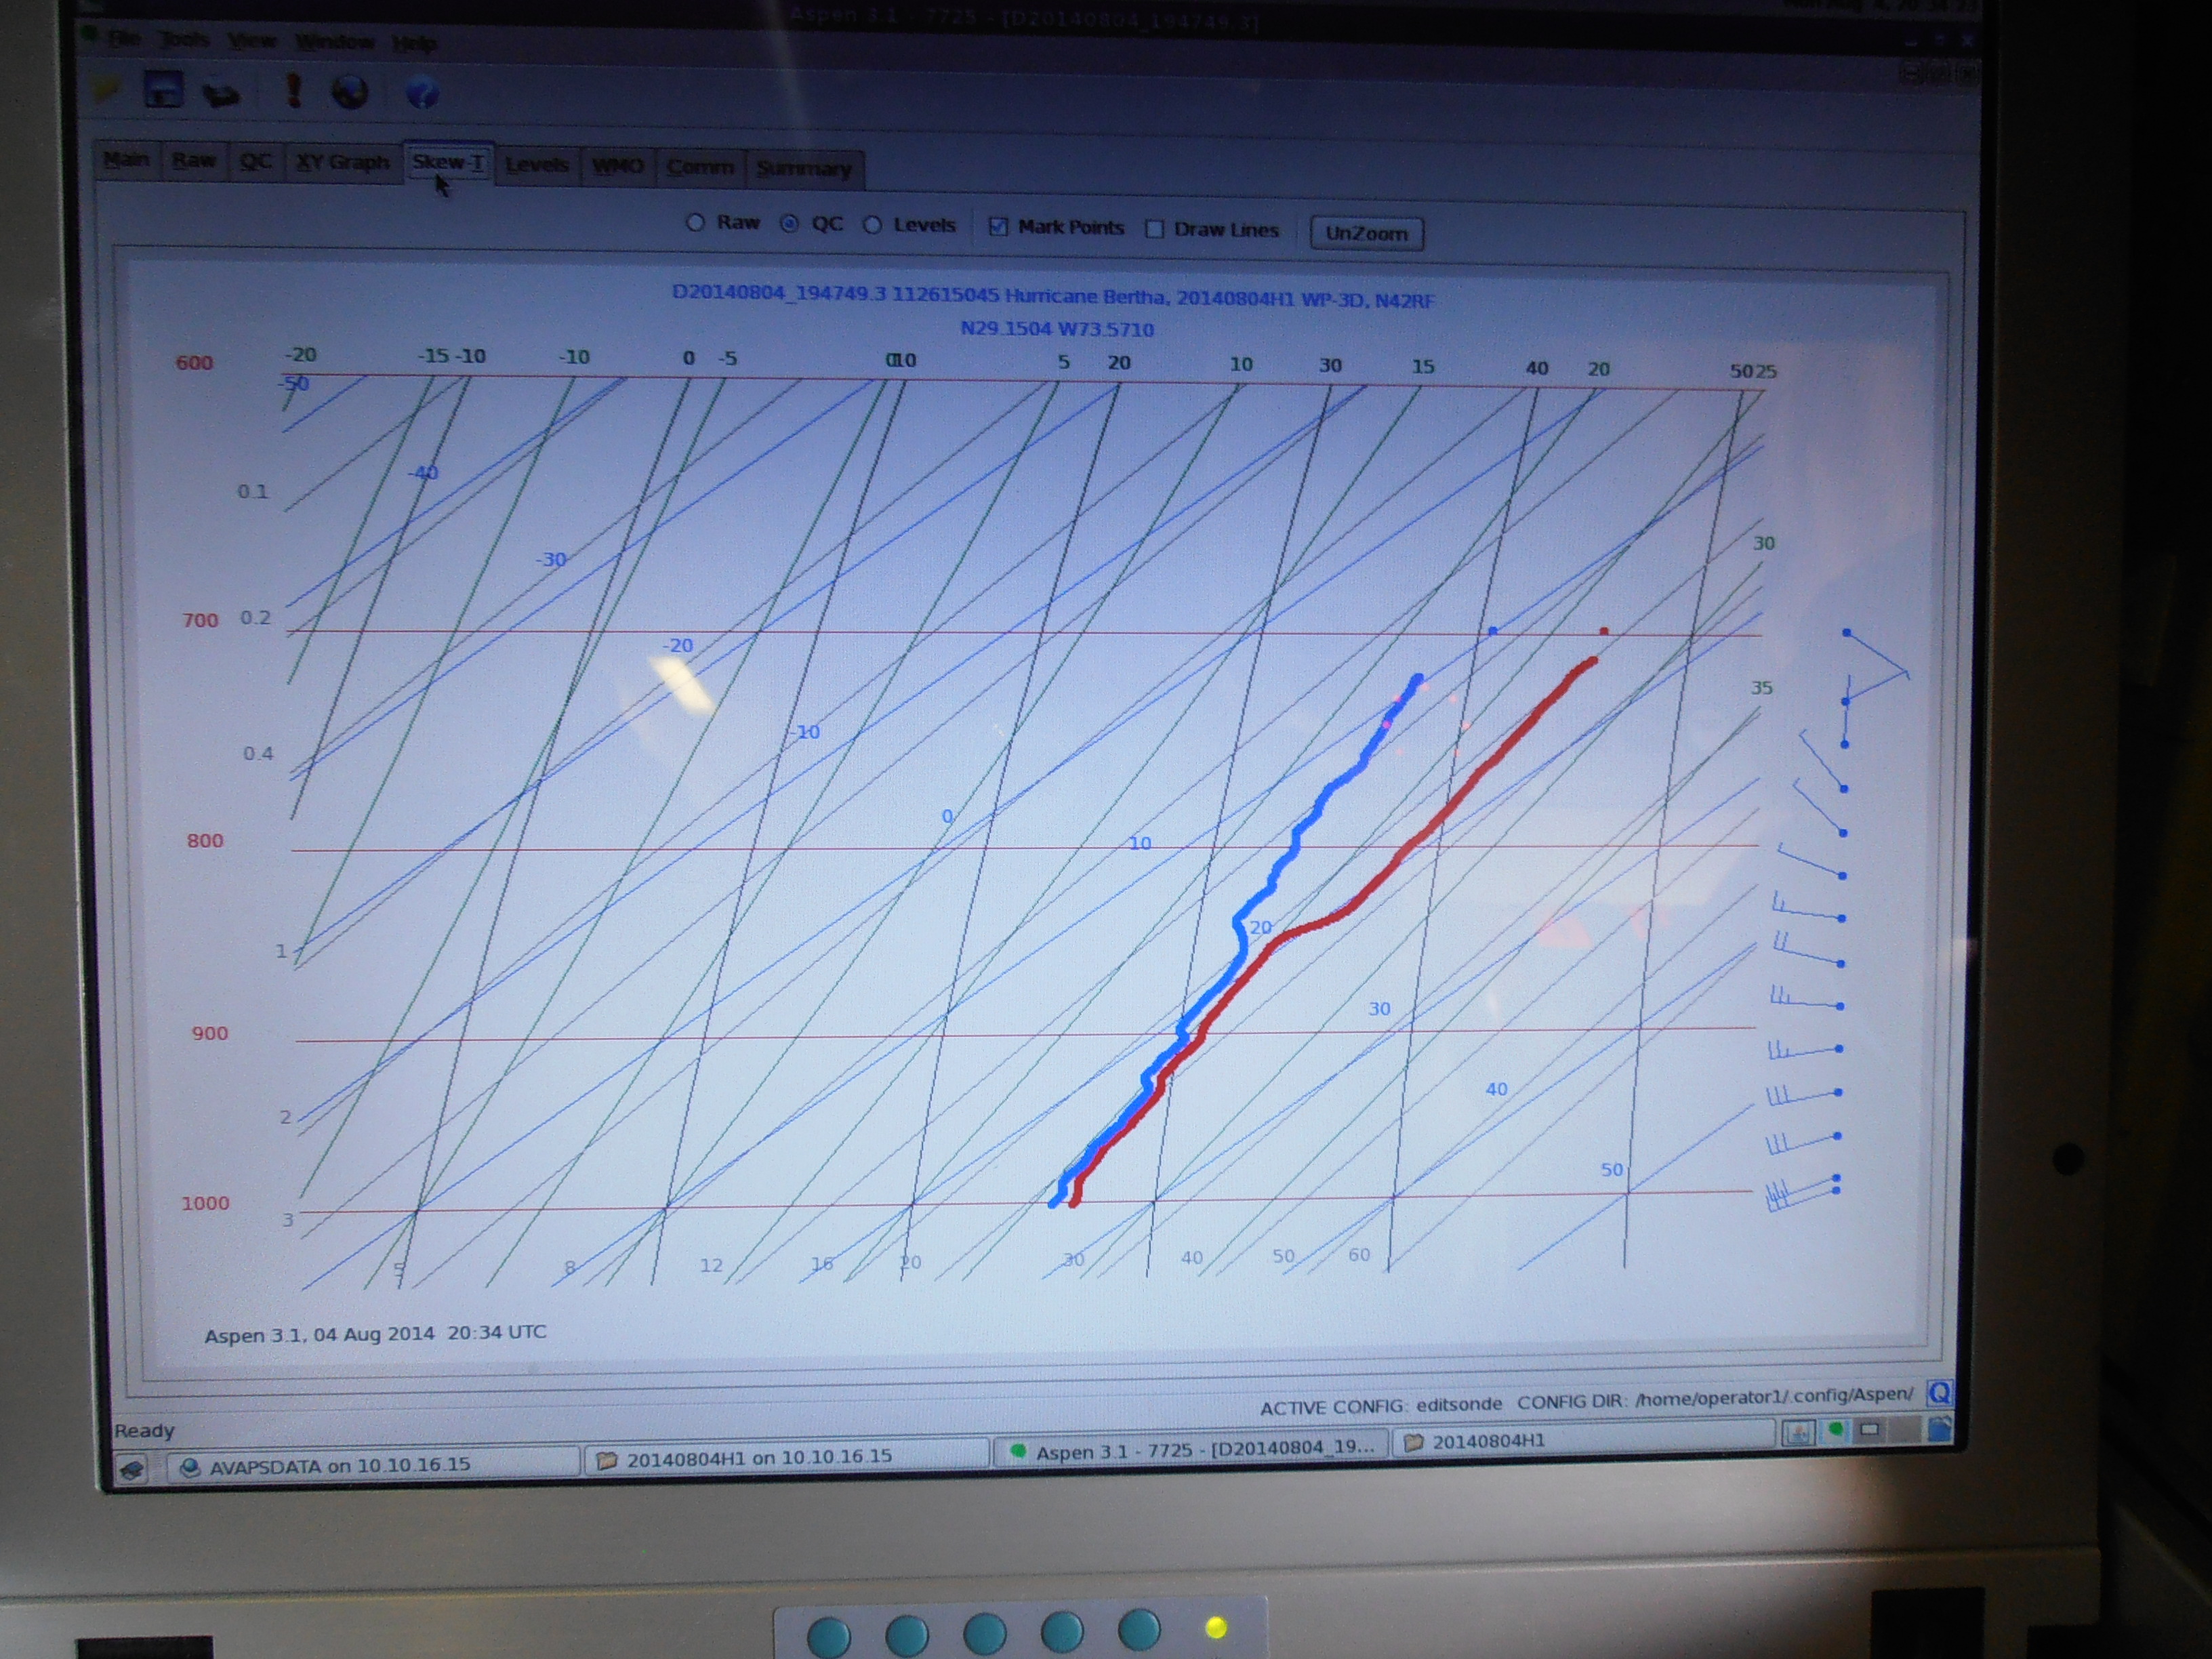Click the blue Q icon in the status bar
The image size is (2212, 1659).
1938,1392
